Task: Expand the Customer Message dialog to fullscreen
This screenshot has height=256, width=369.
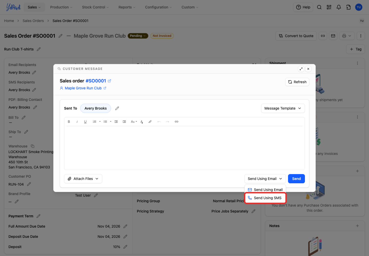Action: pos(301,69)
